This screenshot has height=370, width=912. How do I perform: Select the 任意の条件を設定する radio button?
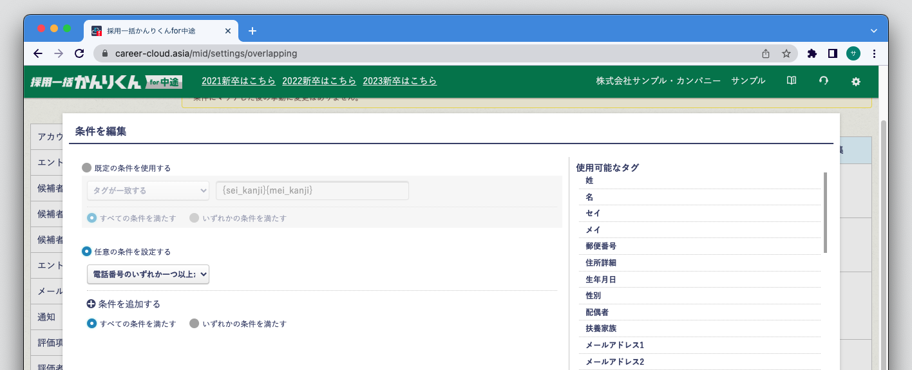click(x=87, y=252)
